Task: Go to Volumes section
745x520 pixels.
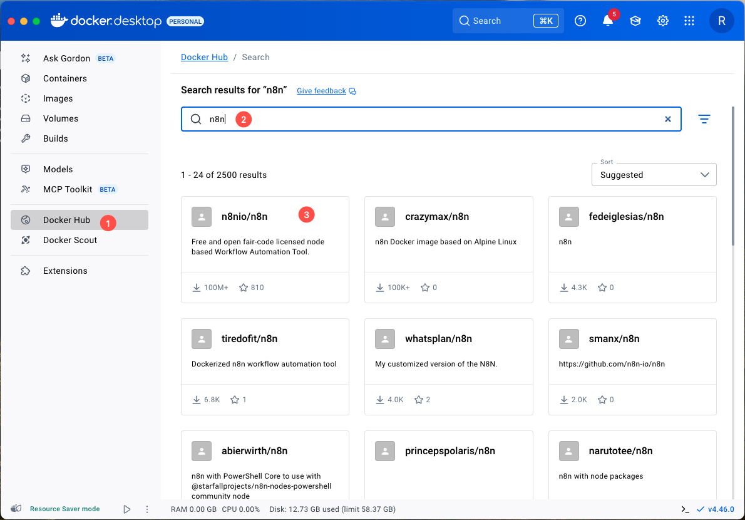Action: click(80, 118)
